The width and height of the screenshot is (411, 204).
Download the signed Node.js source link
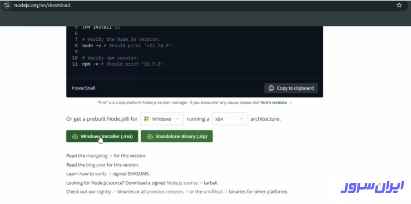(182, 183)
